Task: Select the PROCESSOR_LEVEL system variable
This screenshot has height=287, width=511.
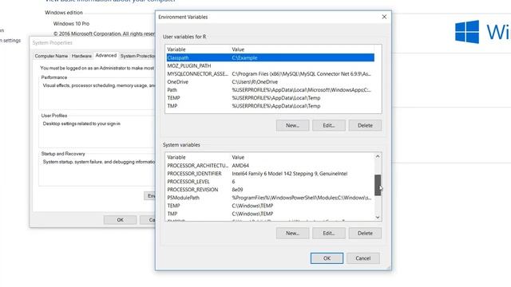Action: point(270,182)
